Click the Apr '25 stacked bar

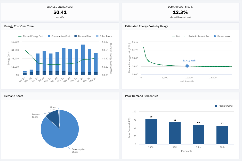(25, 73)
